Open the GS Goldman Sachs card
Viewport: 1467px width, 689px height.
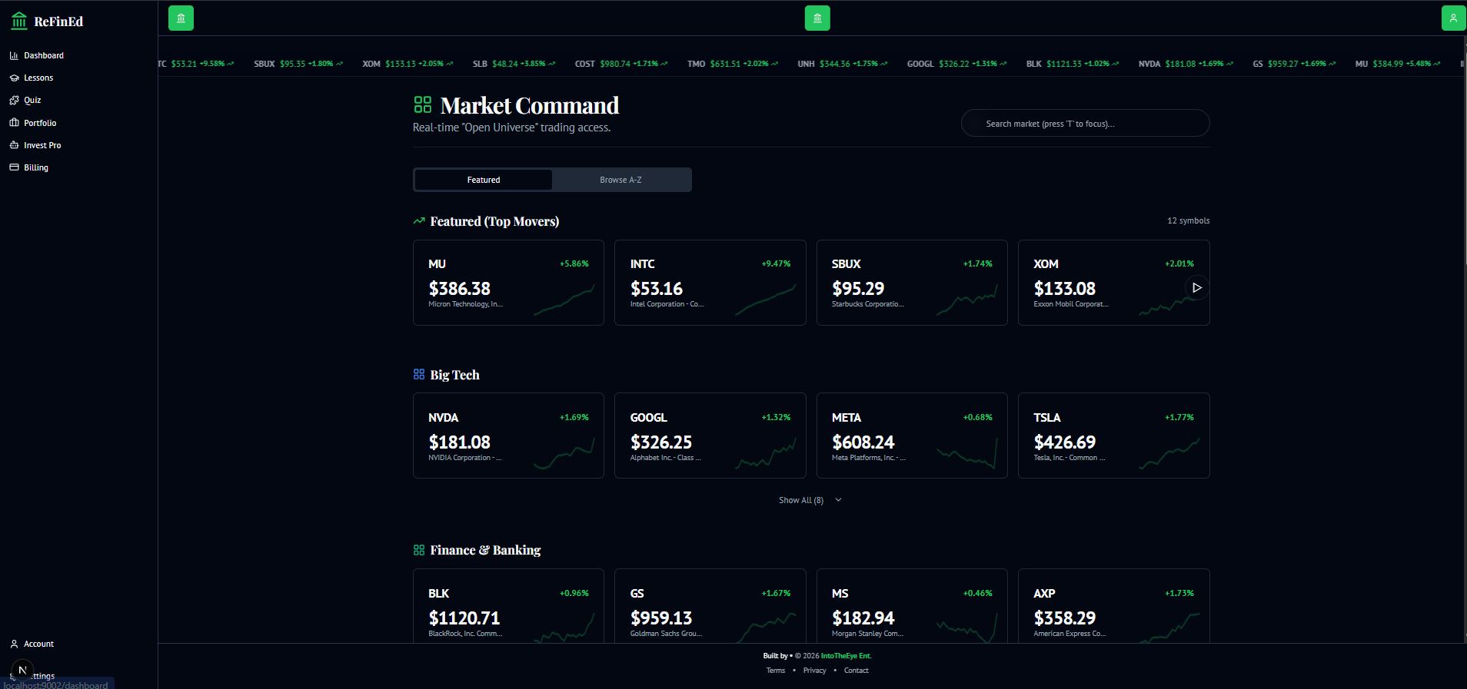pyautogui.click(x=710, y=606)
